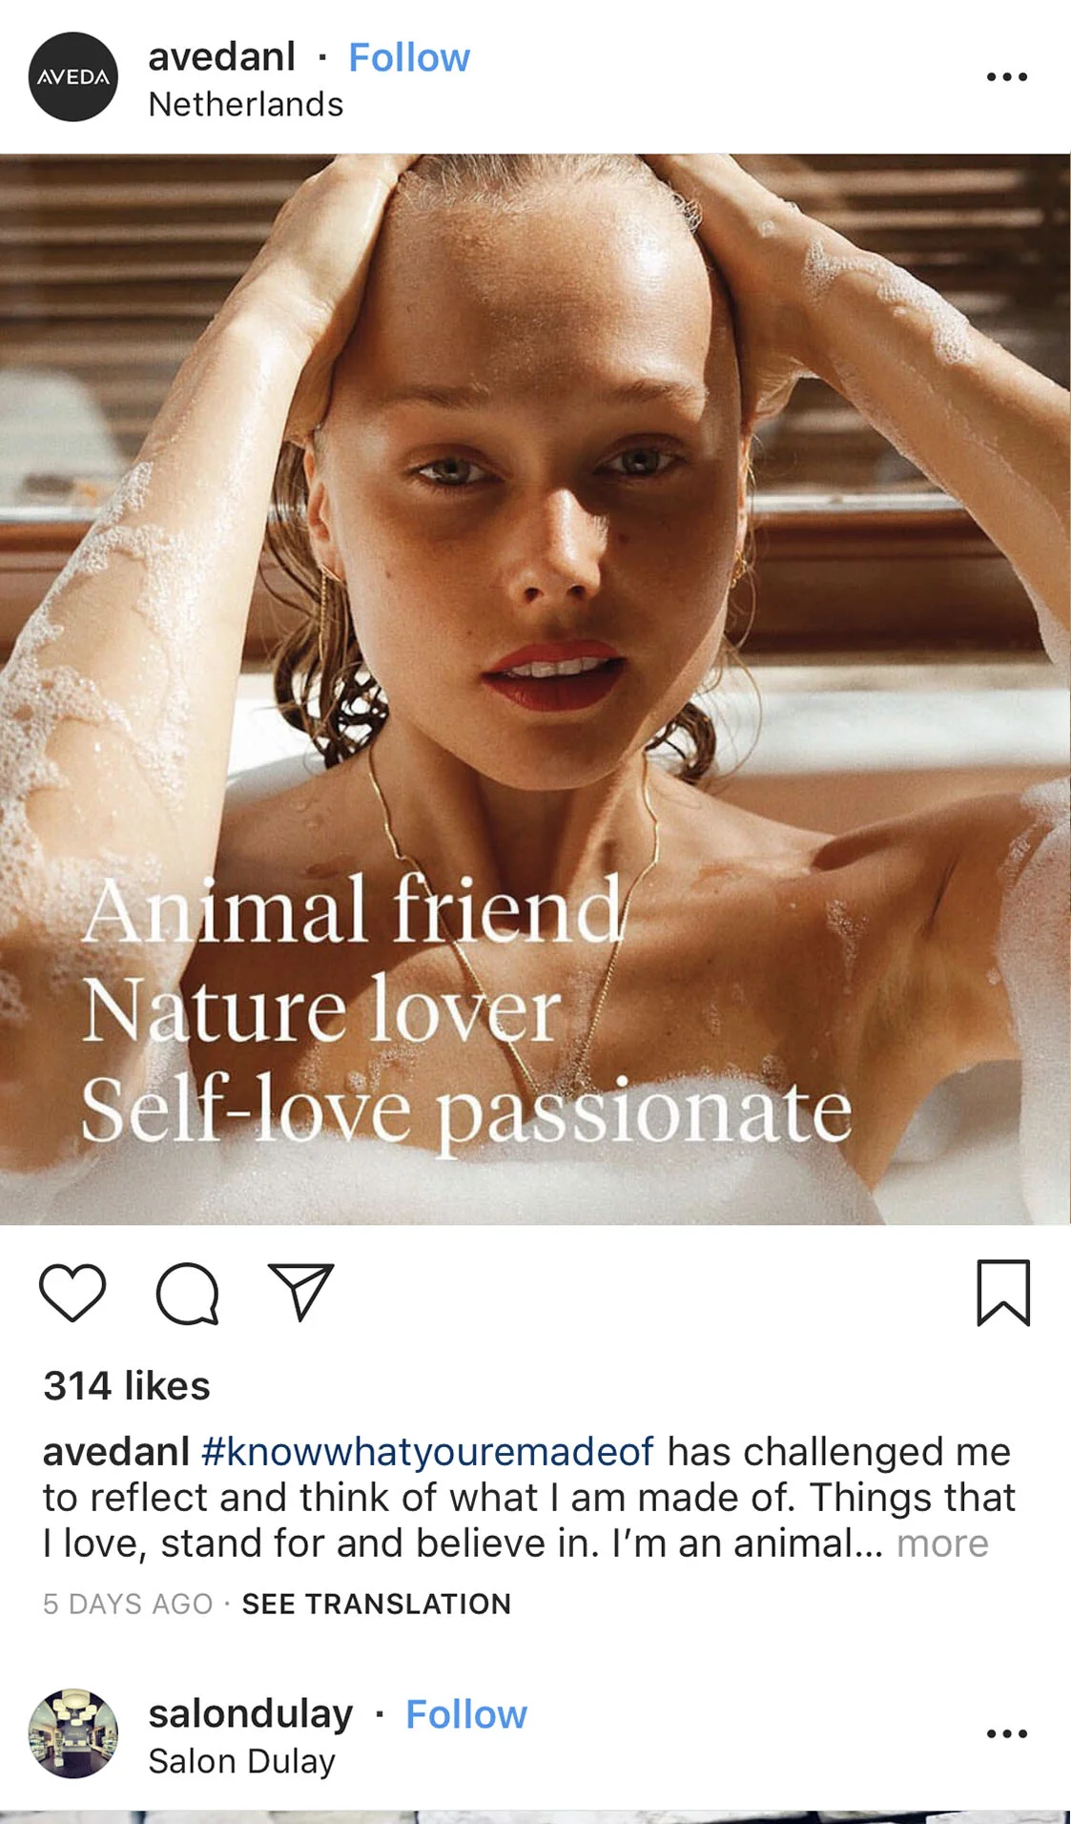This screenshot has width=1071, height=1824.
Task: Share the post with paper plane icon
Action: click(x=301, y=1293)
